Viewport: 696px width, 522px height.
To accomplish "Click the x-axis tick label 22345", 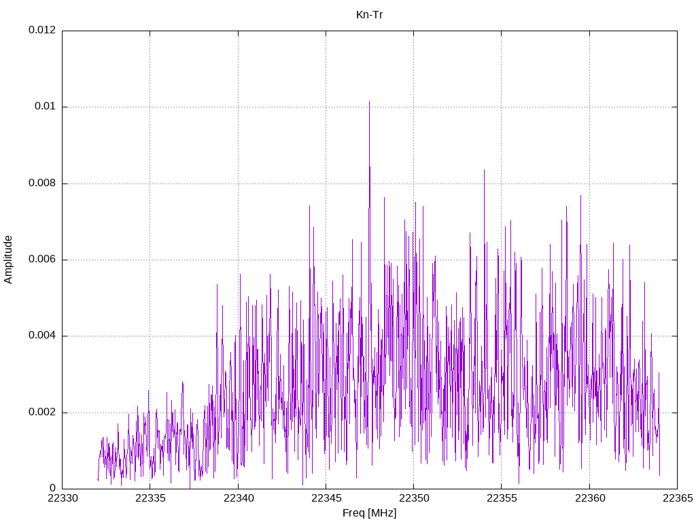I will [x=326, y=498].
